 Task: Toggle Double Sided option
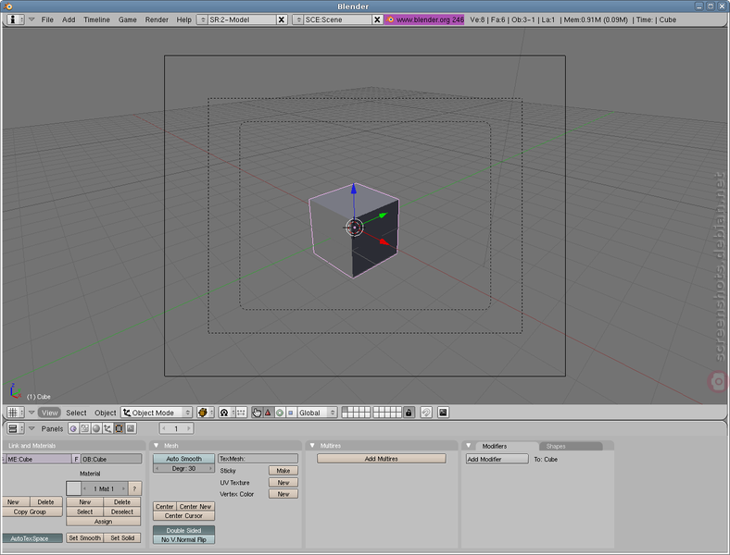[x=184, y=530]
